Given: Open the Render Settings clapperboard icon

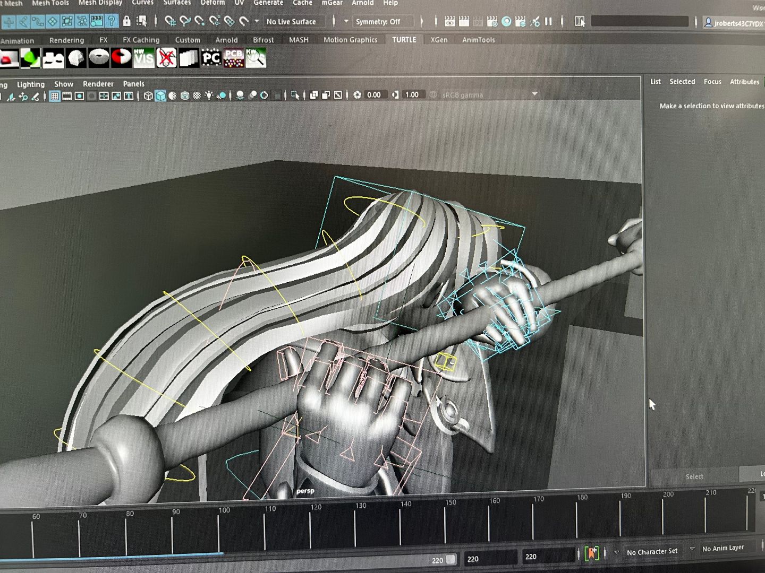Looking at the screenshot, I should [x=492, y=22].
